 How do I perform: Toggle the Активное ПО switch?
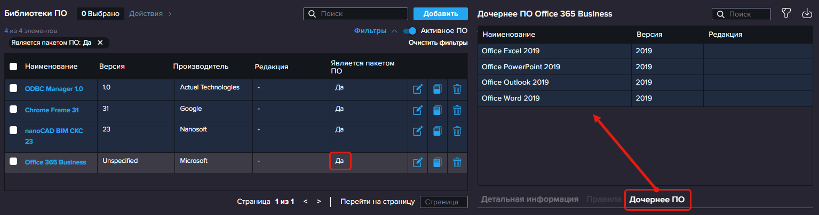tap(410, 31)
